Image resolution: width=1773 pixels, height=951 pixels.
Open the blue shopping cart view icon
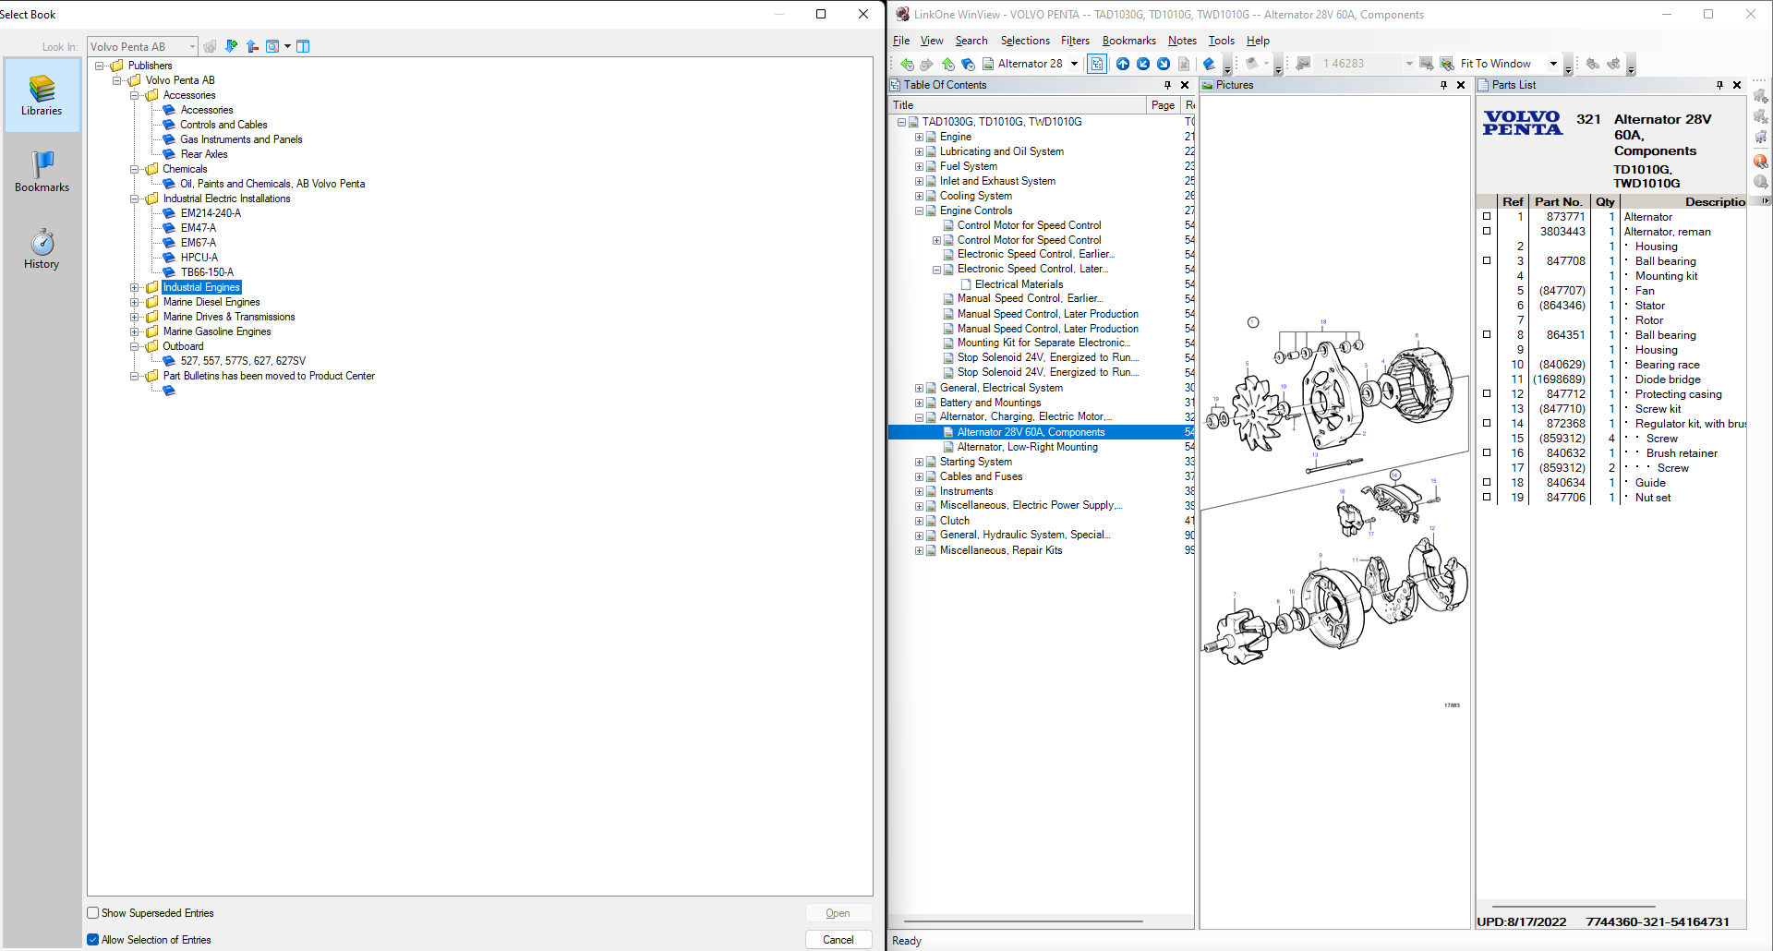coord(1760,137)
